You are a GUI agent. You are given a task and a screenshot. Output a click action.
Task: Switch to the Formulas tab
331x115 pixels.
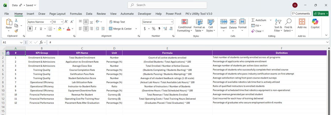[76, 14]
